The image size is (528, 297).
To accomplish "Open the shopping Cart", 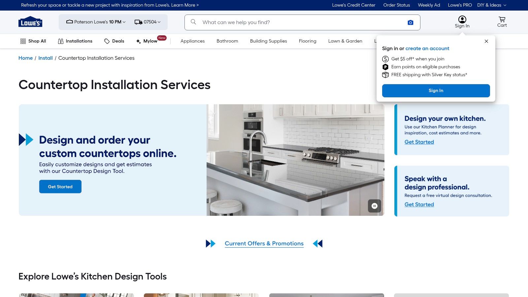I will pyautogui.click(x=502, y=22).
